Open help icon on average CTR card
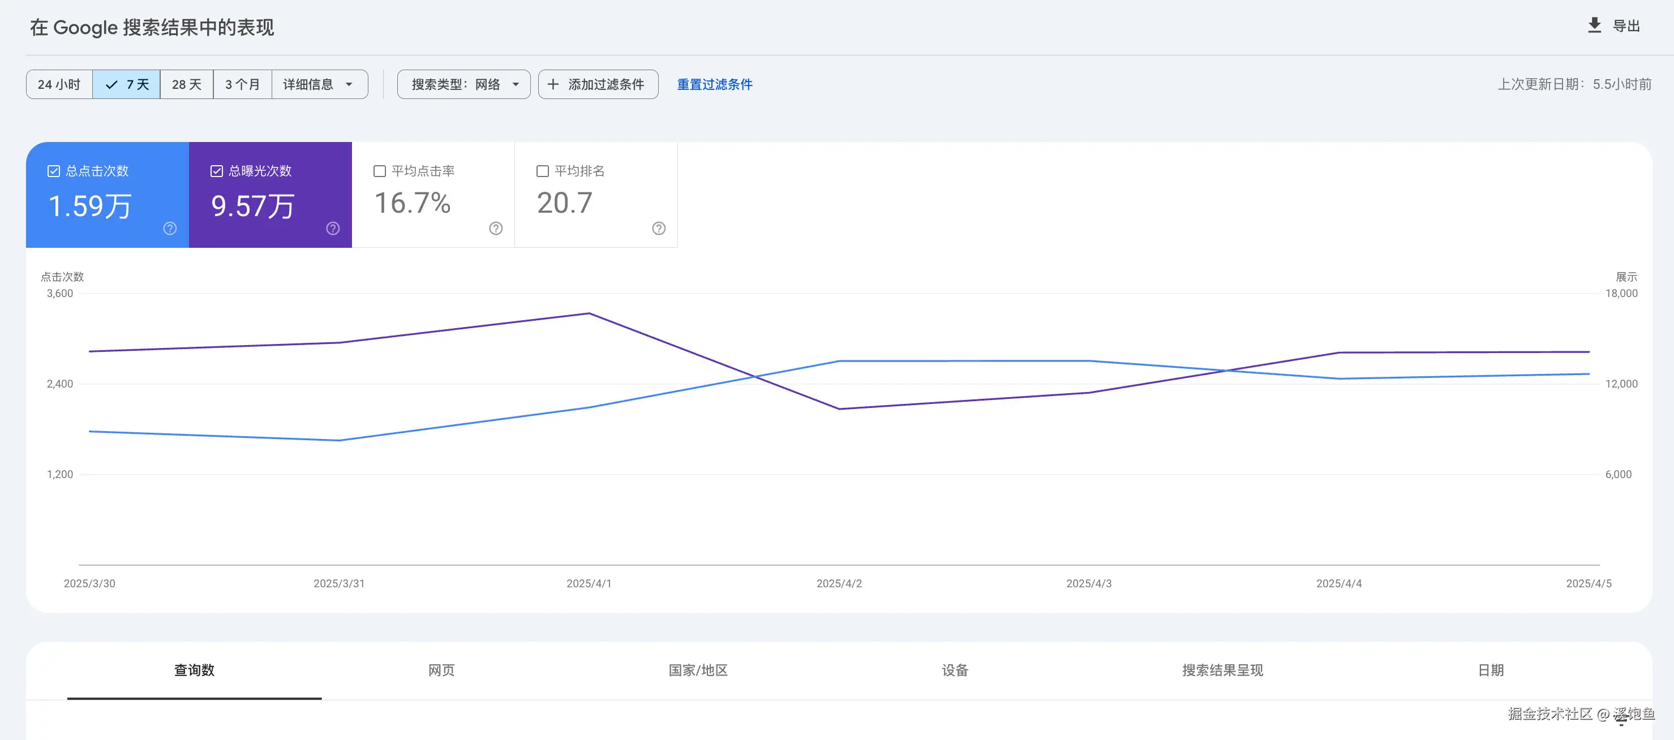 [x=496, y=228]
